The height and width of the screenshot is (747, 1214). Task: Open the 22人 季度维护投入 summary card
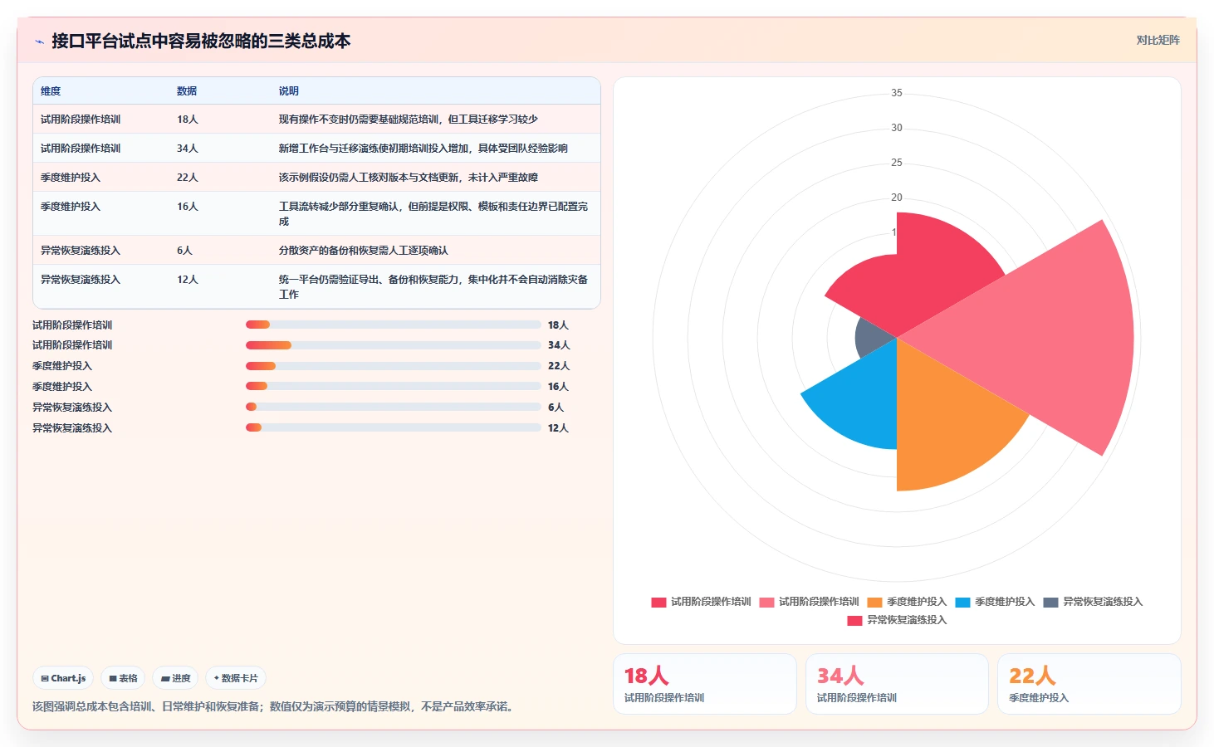point(1089,684)
